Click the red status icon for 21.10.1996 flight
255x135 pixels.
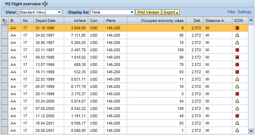[237, 28]
